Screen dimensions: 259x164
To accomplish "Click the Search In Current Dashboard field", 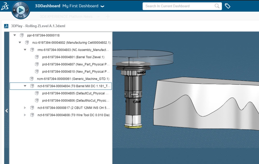I will [x=182, y=6].
